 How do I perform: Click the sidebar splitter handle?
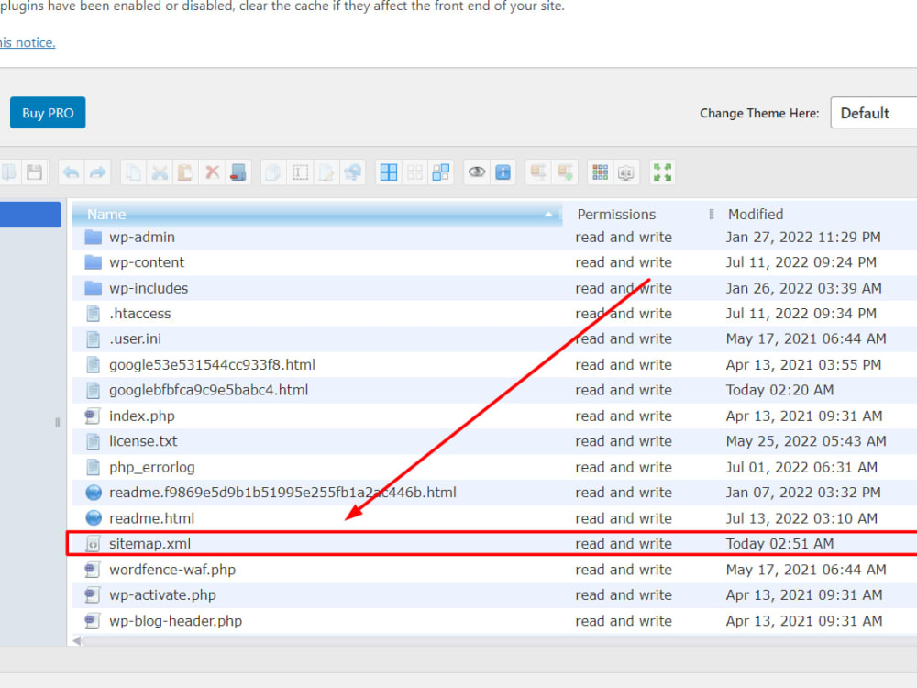click(57, 422)
